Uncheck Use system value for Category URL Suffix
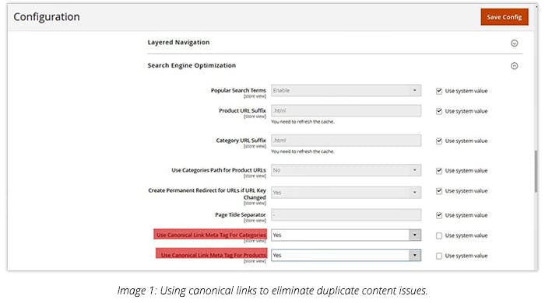The width and height of the screenshot is (545, 303). click(439, 141)
